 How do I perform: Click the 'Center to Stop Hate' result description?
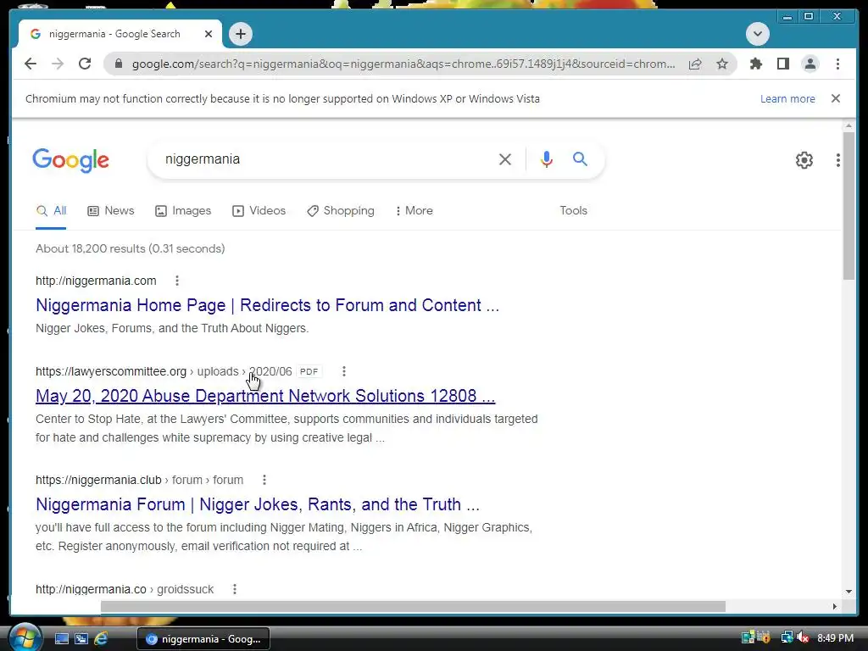(x=287, y=428)
